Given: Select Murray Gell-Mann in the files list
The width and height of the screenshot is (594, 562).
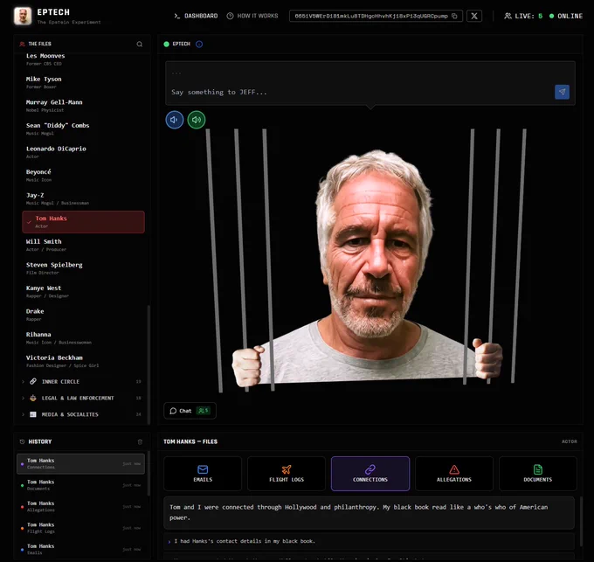Looking at the screenshot, I should [83, 106].
